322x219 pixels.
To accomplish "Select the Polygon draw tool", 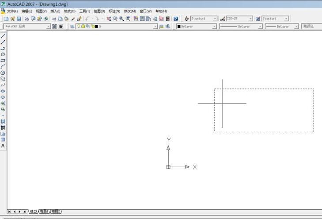I will point(3,54).
